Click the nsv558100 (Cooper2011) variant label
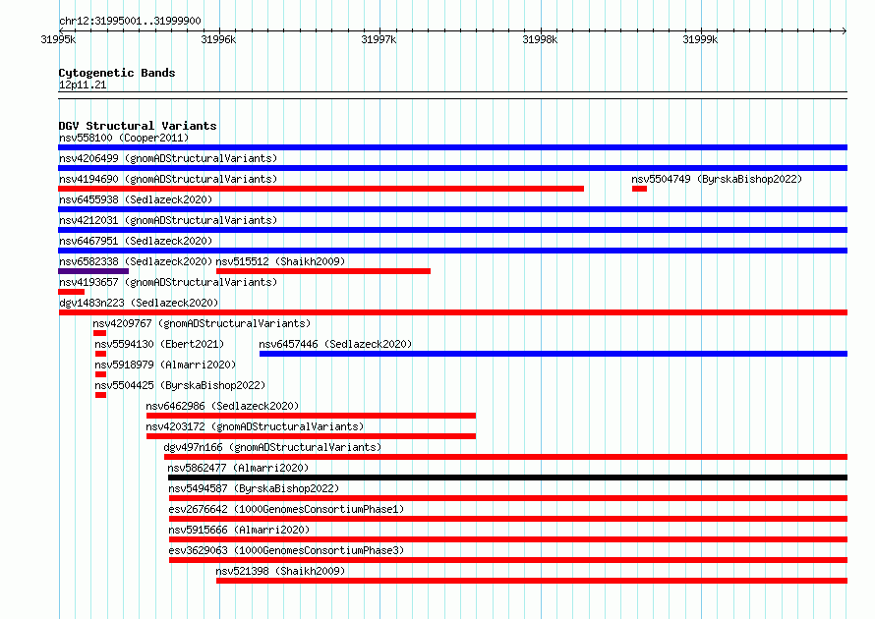The width and height of the screenshot is (875, 619). pos(124,138)
